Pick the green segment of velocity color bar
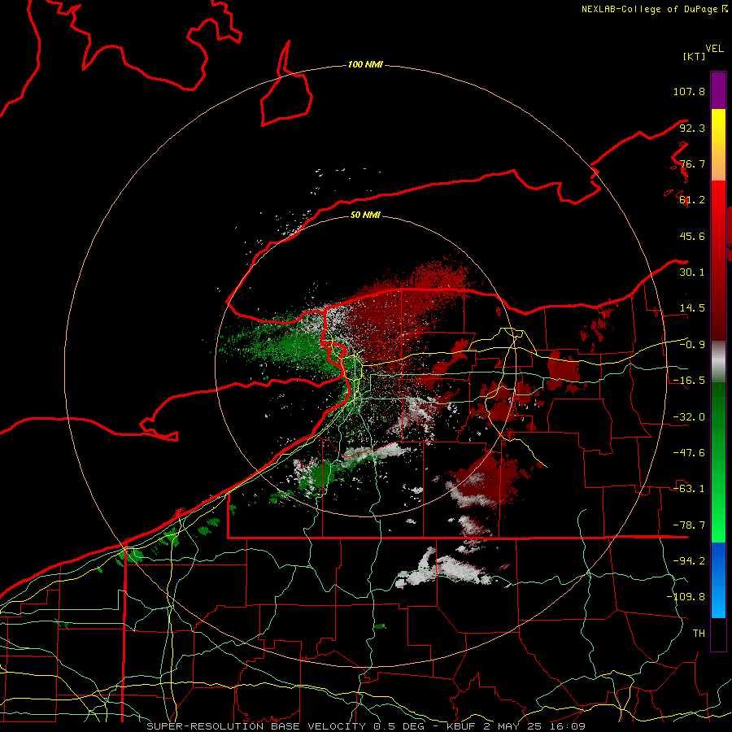 (718, 462)
